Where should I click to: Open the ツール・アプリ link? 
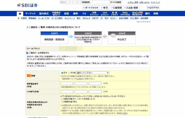tap(44, 18)
